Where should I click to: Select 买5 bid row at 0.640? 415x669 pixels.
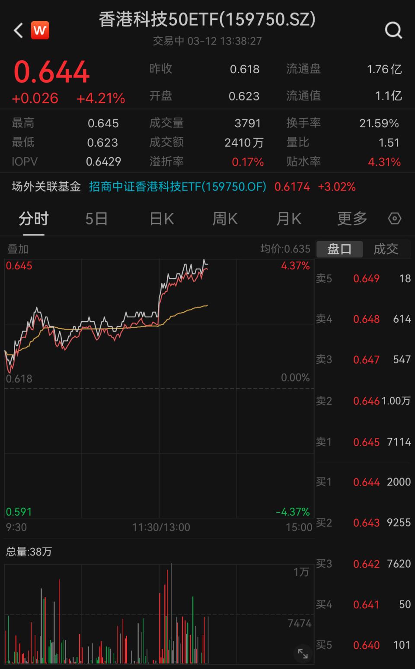click(364, 645)
